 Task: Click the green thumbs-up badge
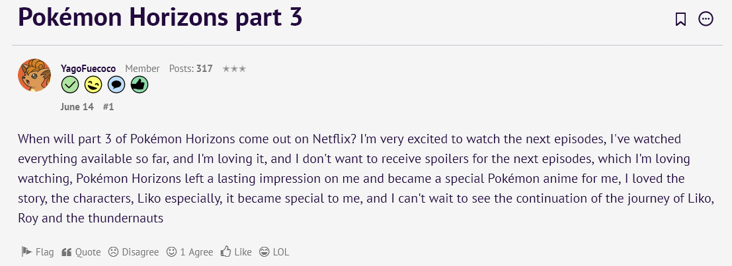coord(139,84)
